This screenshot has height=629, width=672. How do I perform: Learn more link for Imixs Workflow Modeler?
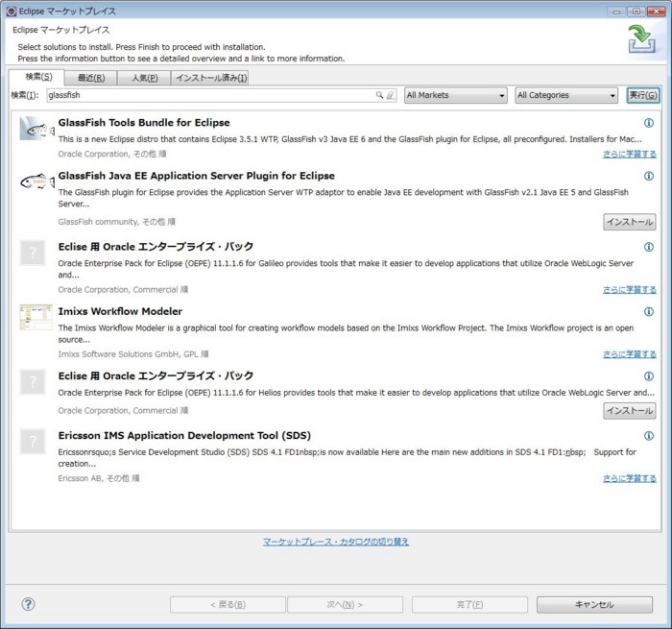[x=629, y=354]
